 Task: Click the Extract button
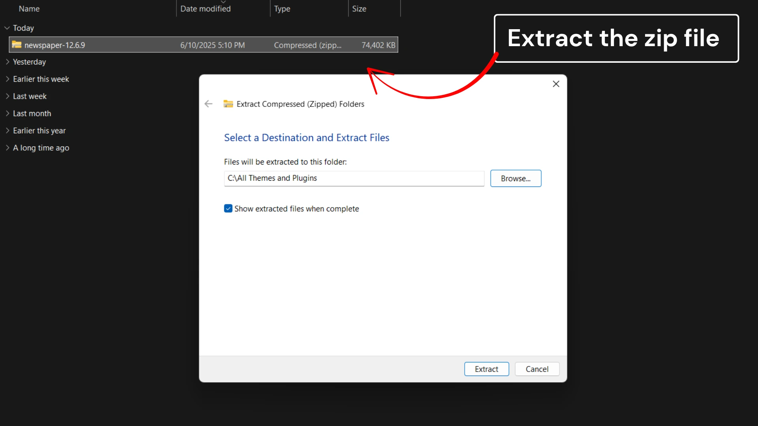(486, 369)
